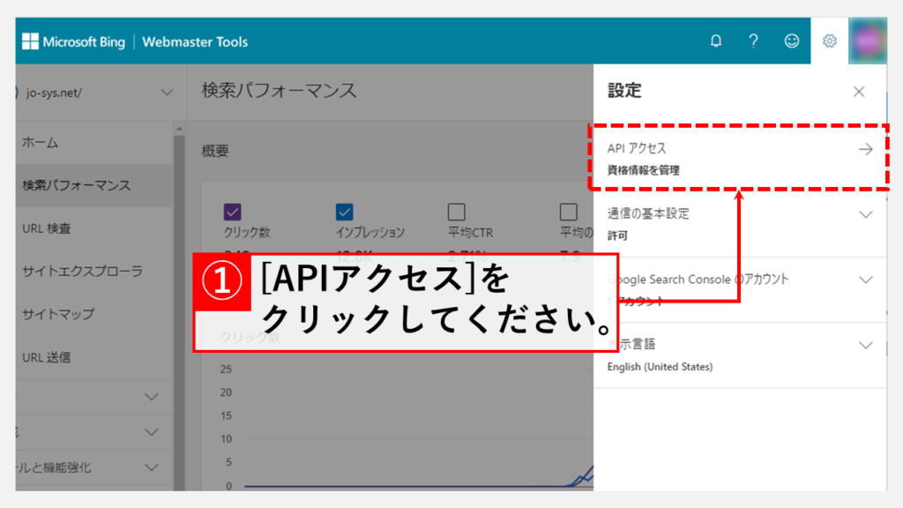903x508 pixels.
Task: Click the Microsoft Bing logo
Action: pos(74,41)
